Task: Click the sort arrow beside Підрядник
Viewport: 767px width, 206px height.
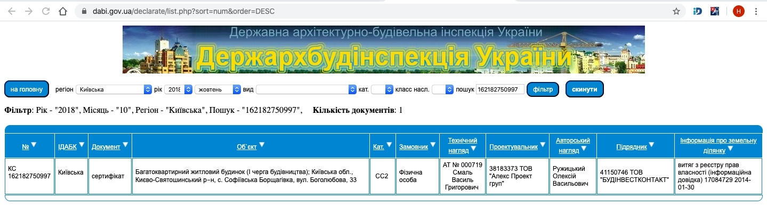Action: (x=652, y=145)
